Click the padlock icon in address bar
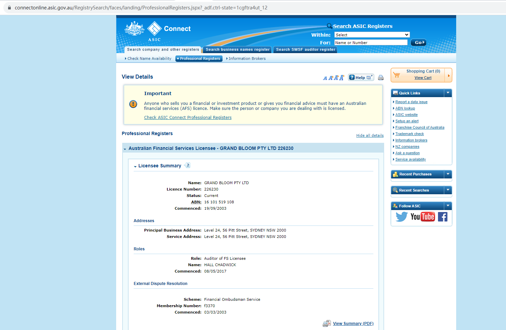 (9, 7)
